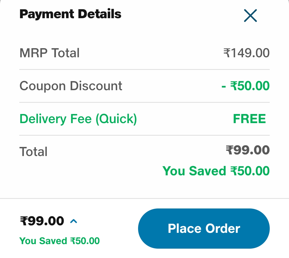Click the word (Quick) in the delivery fee label
Screen dimensions: 289x258
[x=116, y=119]
